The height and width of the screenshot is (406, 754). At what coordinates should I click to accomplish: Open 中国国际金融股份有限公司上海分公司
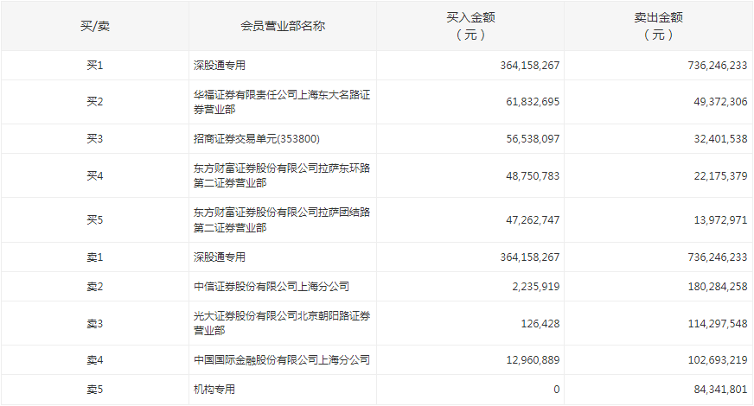click(282, 360)
